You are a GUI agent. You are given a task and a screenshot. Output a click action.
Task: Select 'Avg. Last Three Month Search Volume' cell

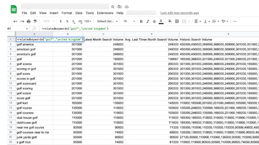pos(152,39)
